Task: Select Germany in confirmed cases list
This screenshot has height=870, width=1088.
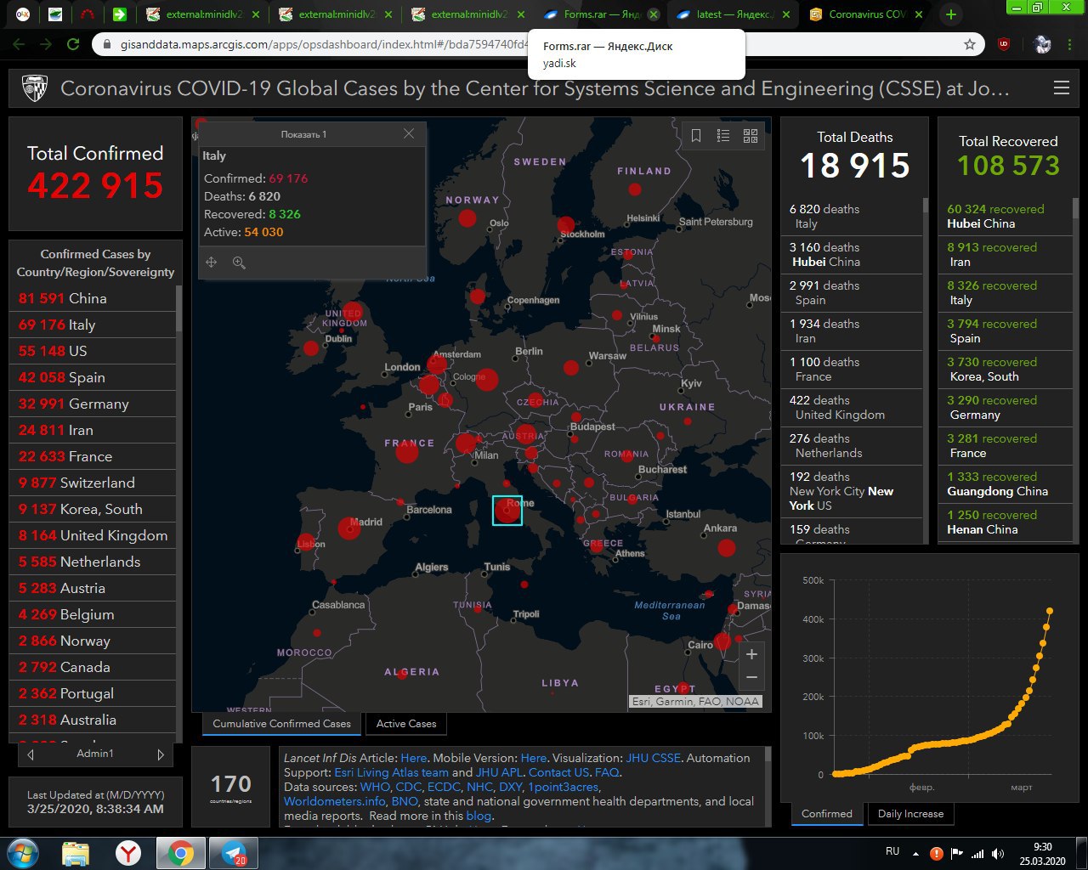Action: click(92, 404)
